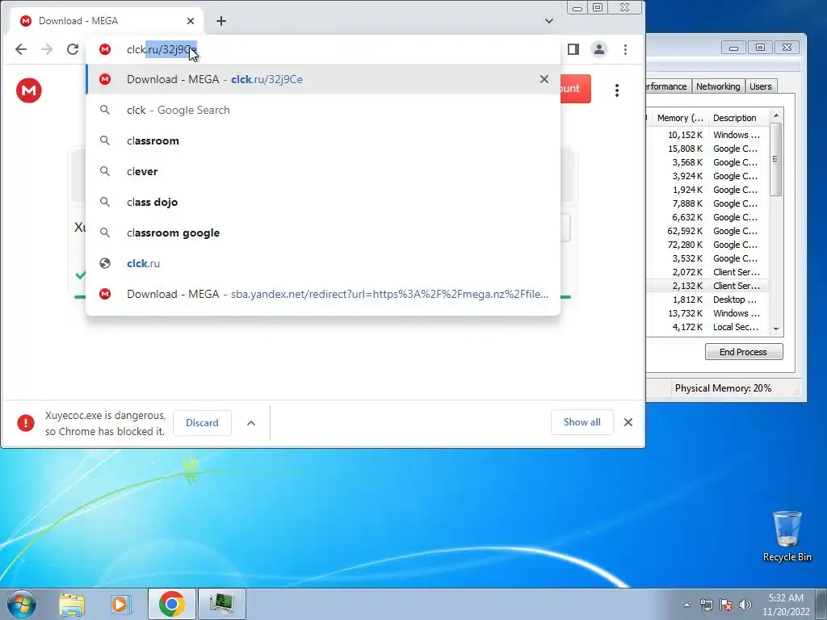Open Task Manager's Performance tab
827x620 pixels.
click(x=668, y=86)
